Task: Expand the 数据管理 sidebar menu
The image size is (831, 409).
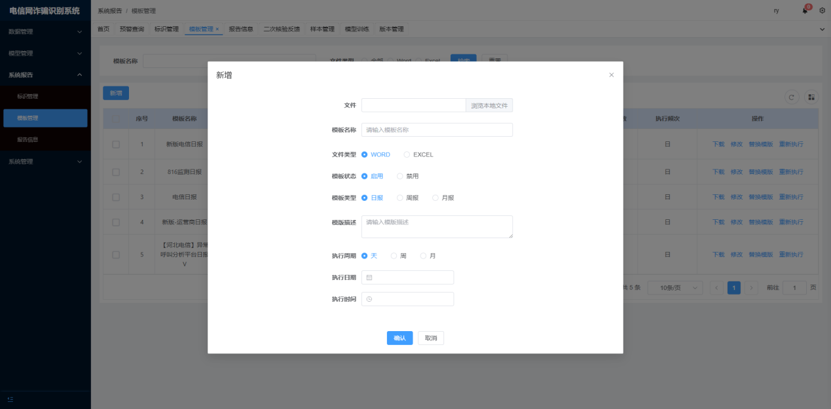Action: (45, 31)
